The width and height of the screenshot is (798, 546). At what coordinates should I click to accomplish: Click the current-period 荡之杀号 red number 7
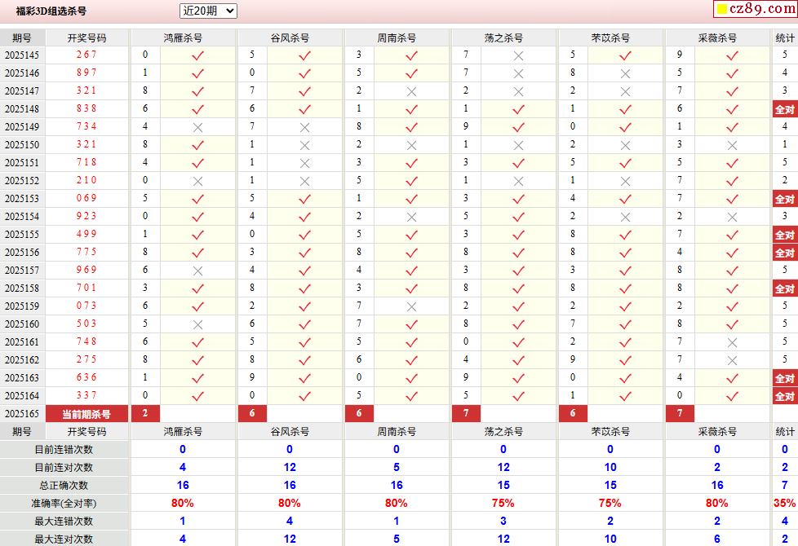(466, 413)
